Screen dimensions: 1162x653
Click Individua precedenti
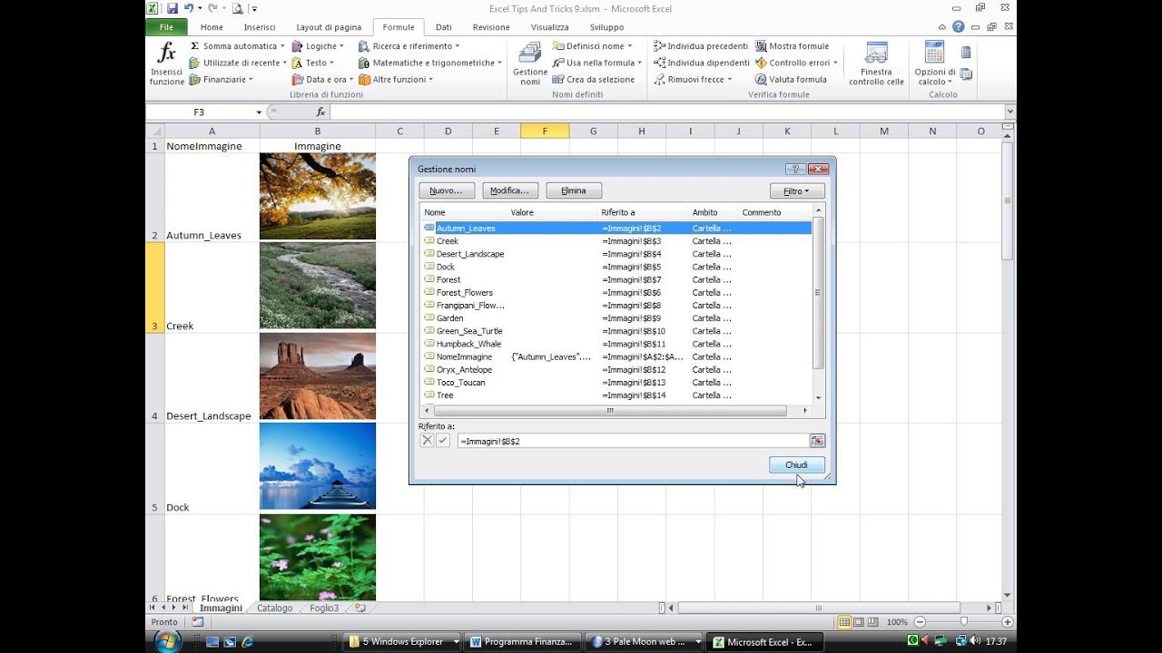click(701, 45)
